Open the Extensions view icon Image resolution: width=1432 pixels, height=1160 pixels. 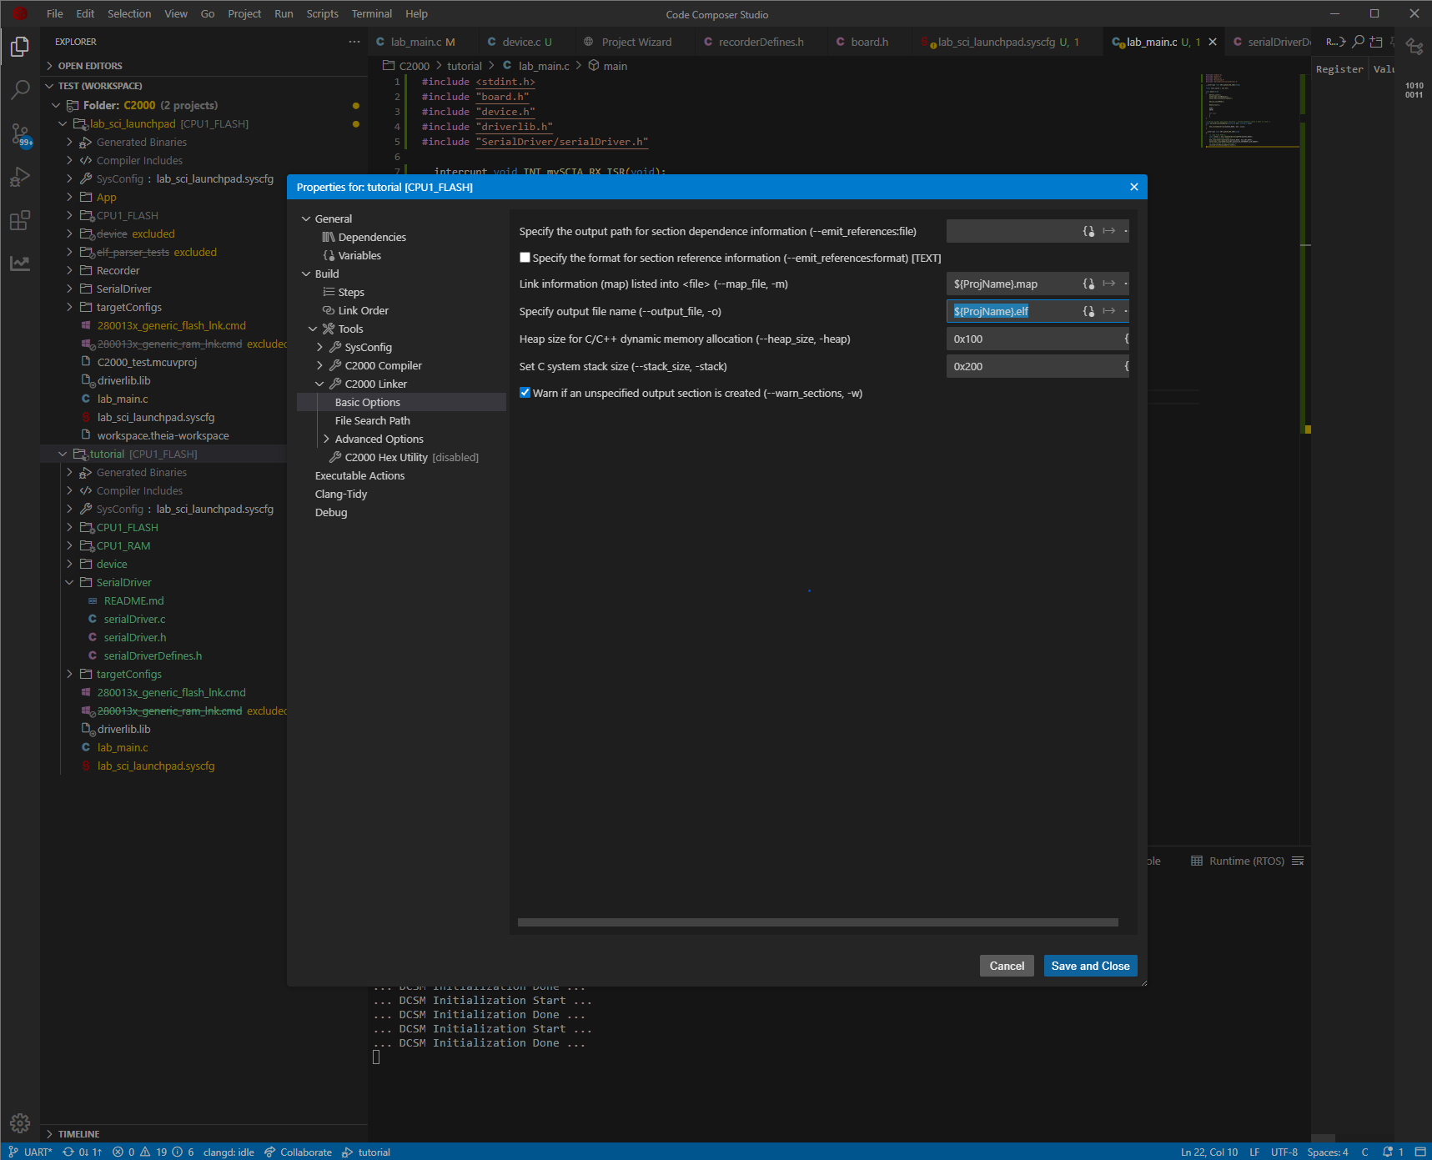[20, 220]
